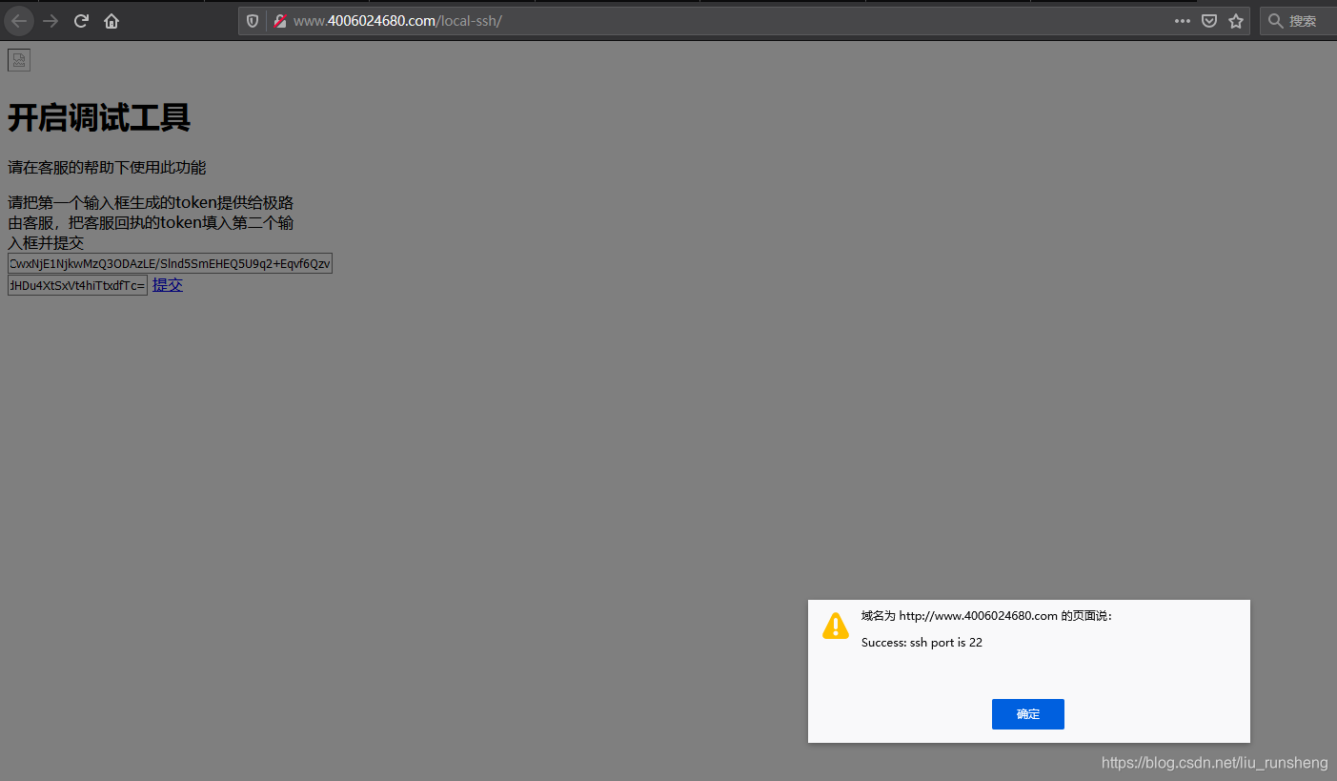Open the browser home page
Viewport: 1337px width, 781px height.
[x=111, y=21]
